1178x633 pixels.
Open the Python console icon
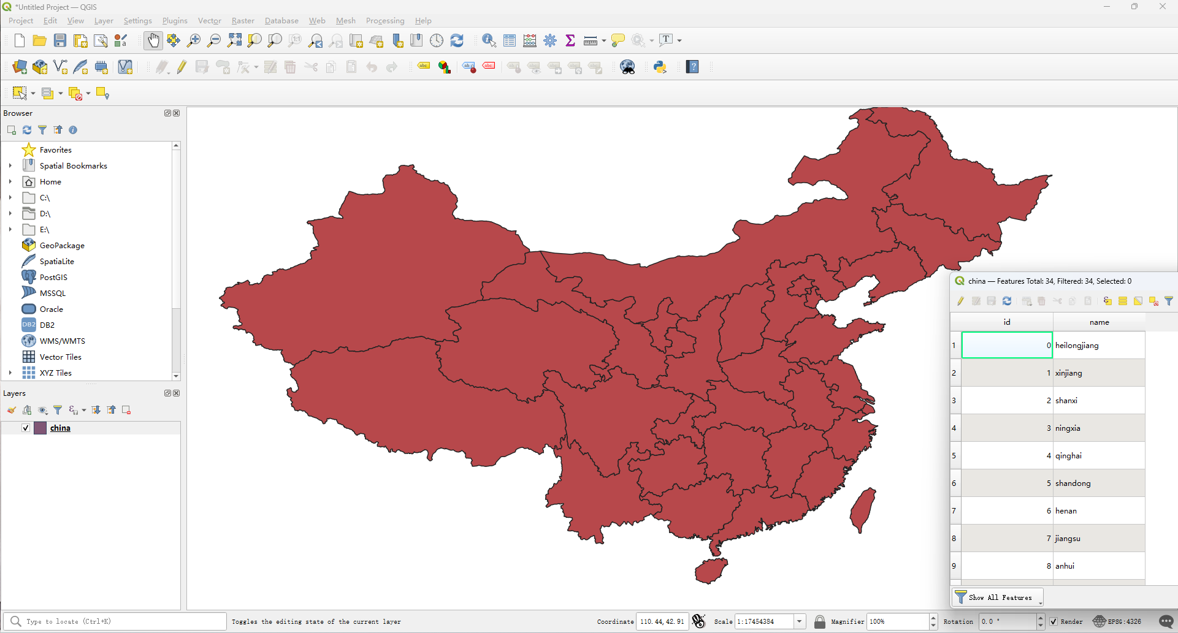pos(660,67)
